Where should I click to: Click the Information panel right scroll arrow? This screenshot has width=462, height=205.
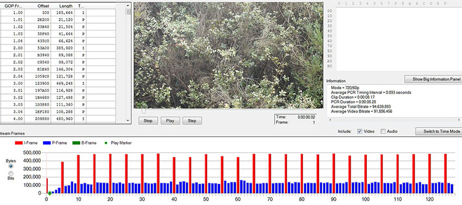tap(459, 120)
